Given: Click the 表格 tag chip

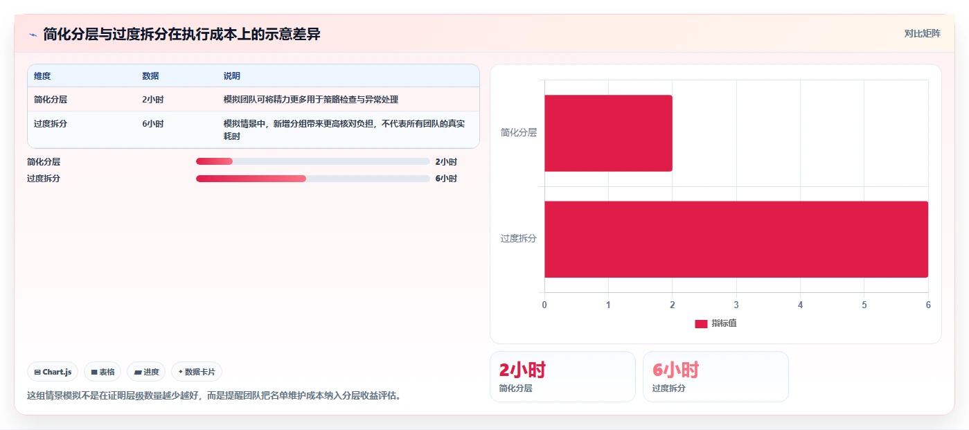Looking at the screenshot, I should (103, 372).
